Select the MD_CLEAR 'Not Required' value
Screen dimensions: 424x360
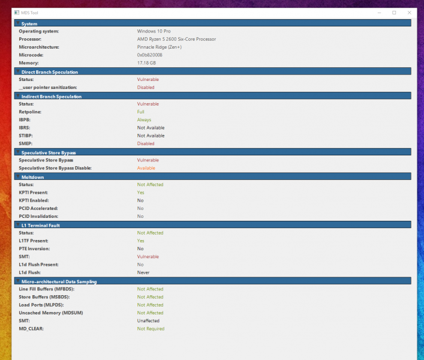pos(151,329)
